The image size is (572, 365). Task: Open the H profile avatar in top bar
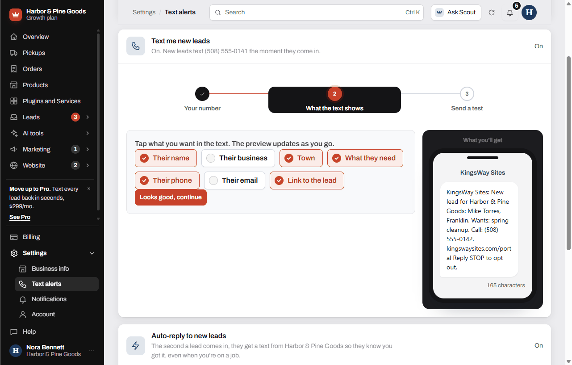529,13
